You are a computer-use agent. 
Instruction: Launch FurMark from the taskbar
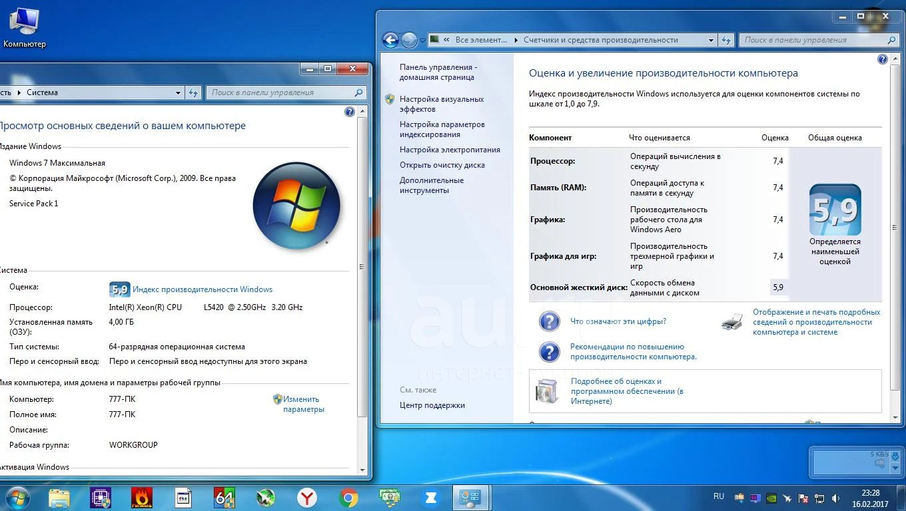point(141,498)
